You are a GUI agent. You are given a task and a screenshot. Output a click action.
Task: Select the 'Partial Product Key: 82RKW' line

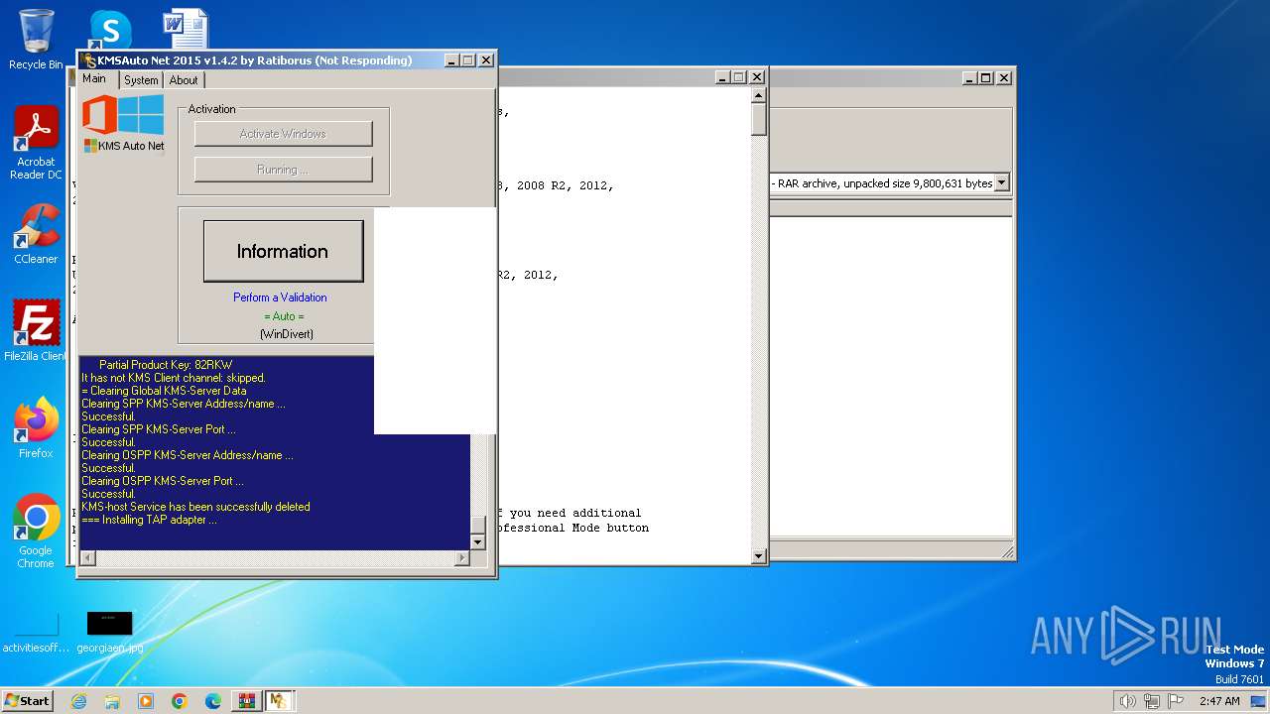coord(166,365)
